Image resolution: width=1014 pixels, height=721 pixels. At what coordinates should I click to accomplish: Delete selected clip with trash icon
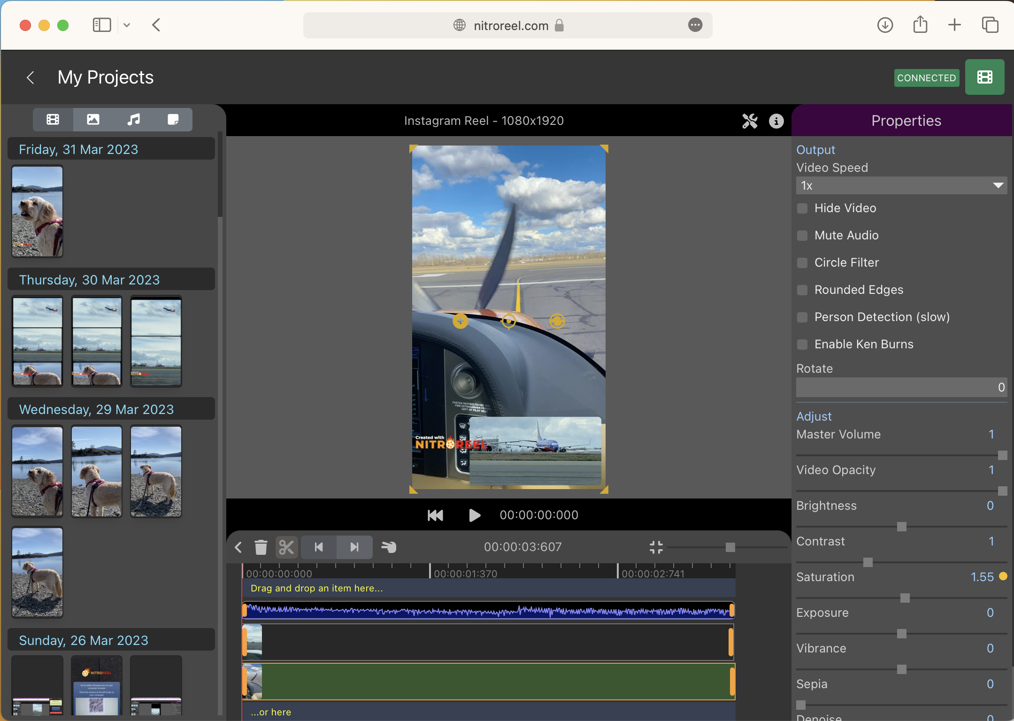click(261, 547)
